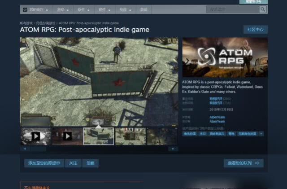Open the 软件 dropdown menu

point(84,9)
